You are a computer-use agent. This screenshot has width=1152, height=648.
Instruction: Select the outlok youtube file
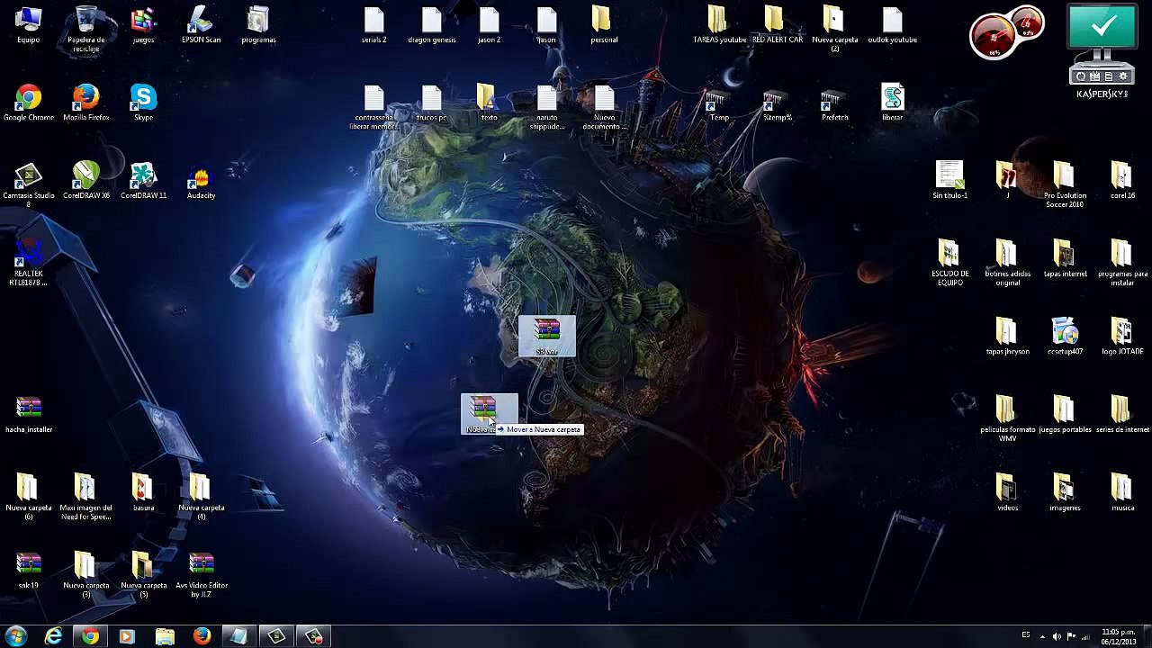pos(892,25)
